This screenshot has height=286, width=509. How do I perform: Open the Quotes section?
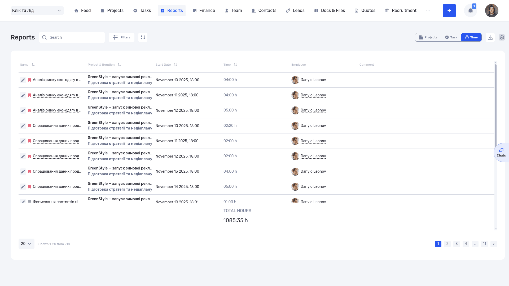365,11
